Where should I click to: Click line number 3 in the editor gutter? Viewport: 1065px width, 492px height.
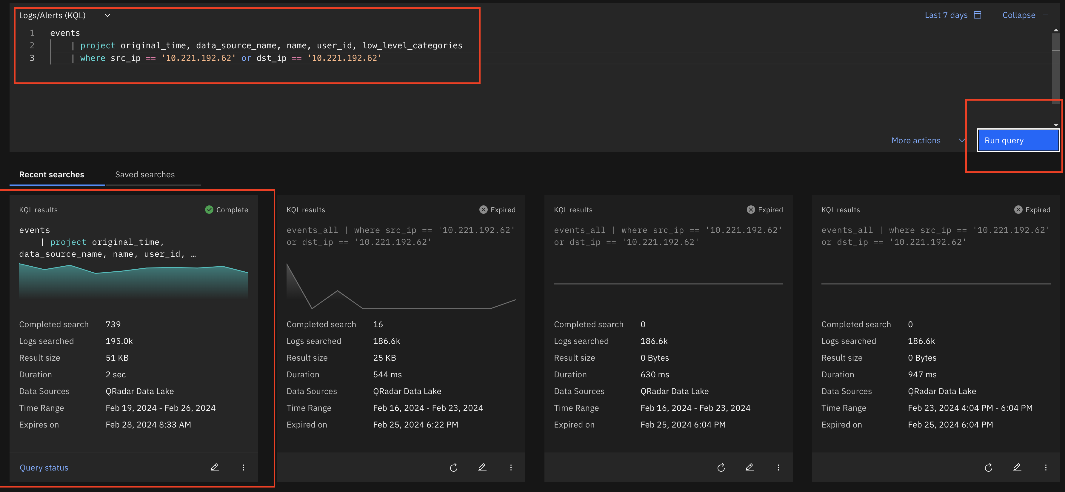click(32, 58)
